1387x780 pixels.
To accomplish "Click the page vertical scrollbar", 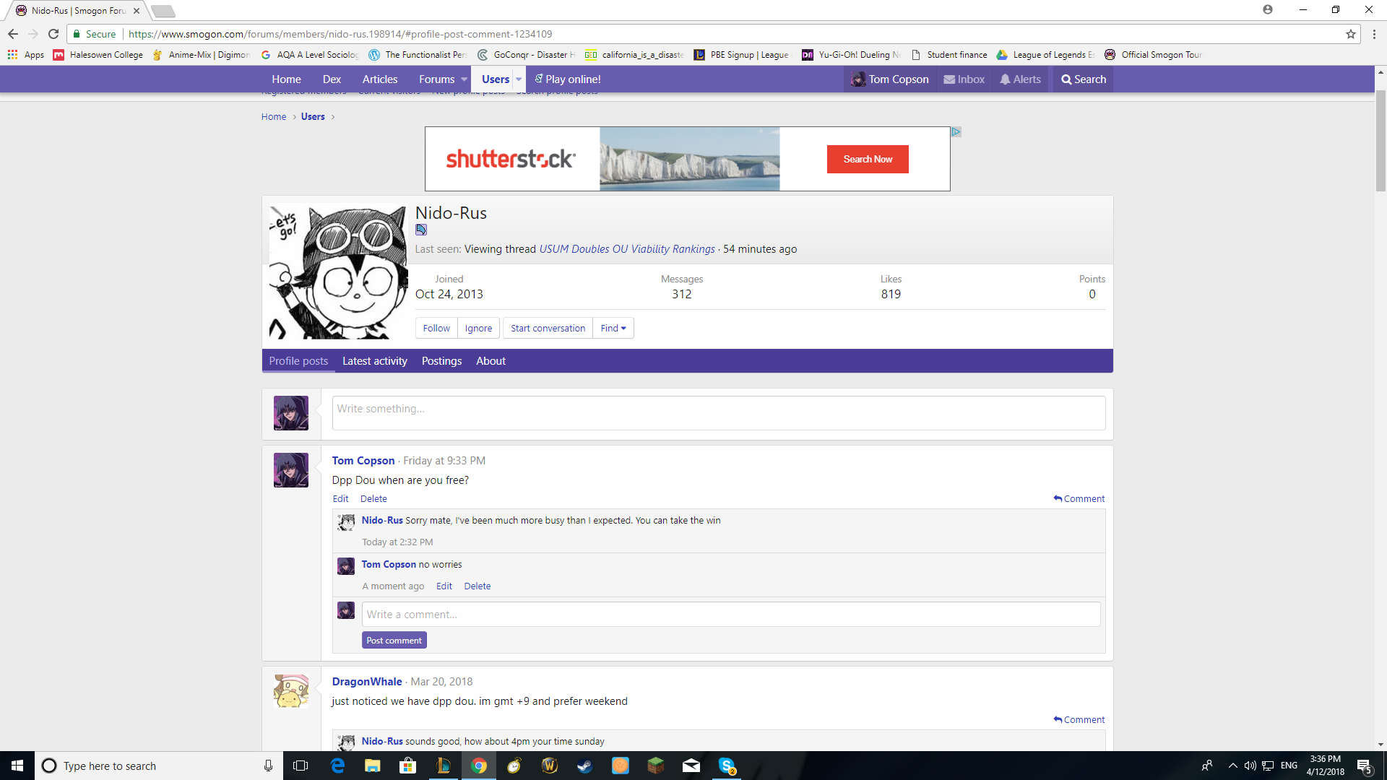I will 1380,140.
